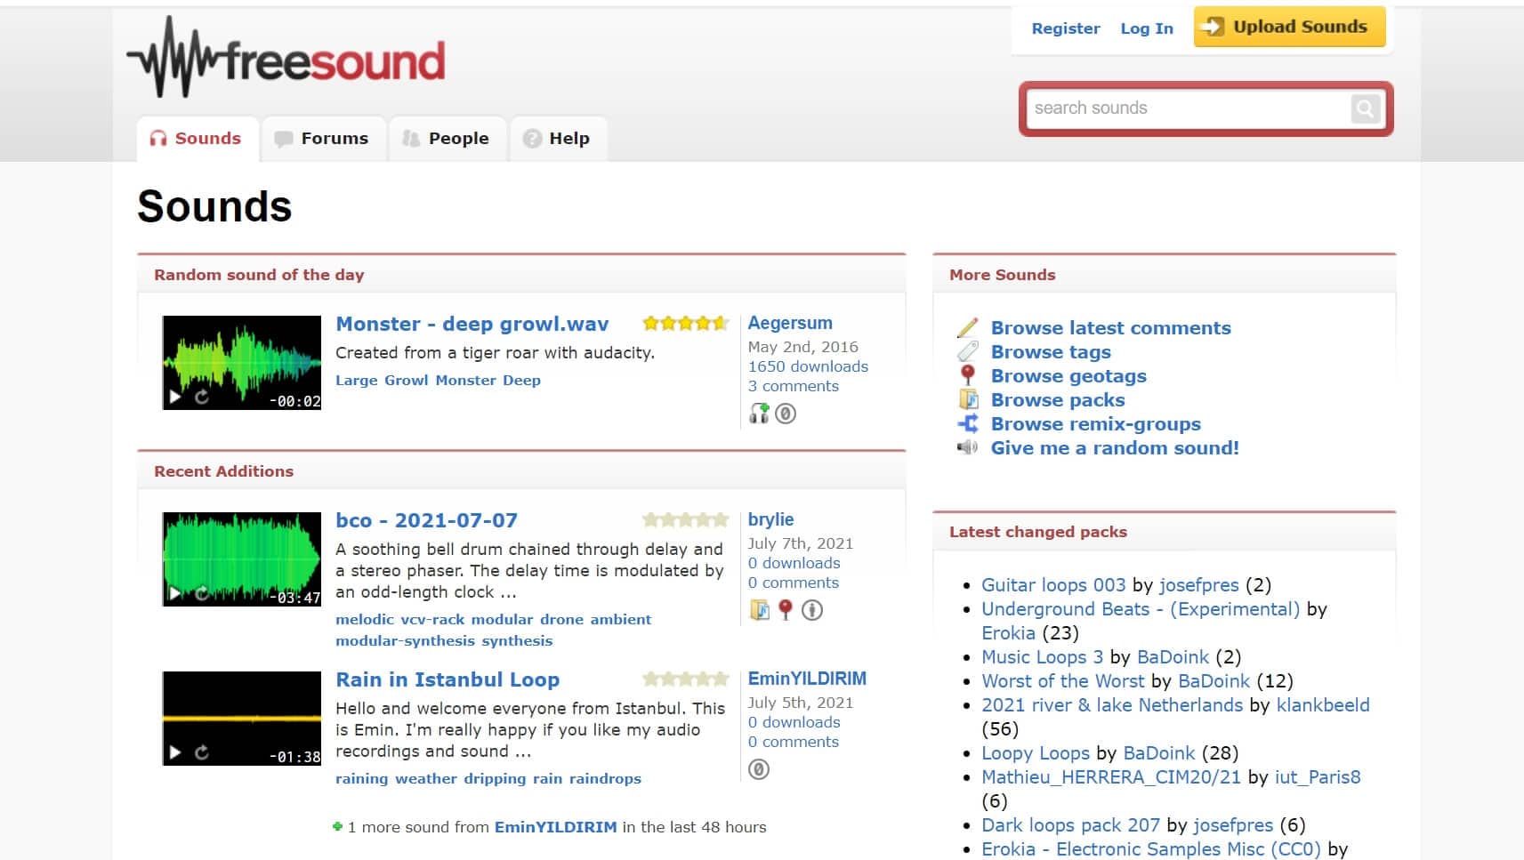Viewport: 1524px width, 860px height.
Task: Click the speaker icon beside random sound
Action: (x=967, y=447)
